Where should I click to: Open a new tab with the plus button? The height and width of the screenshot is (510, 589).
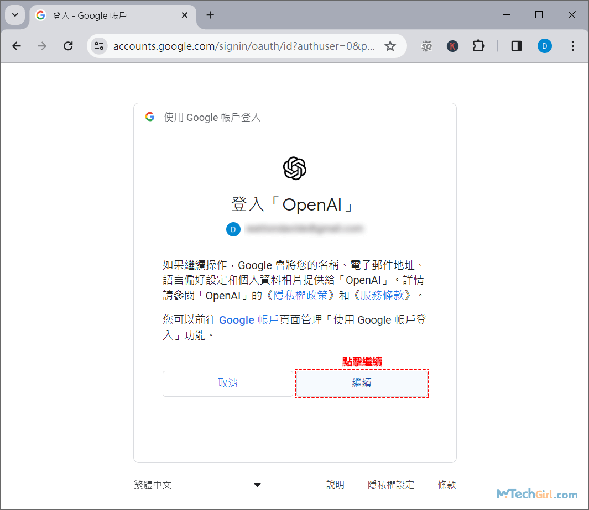[x=210, y=15]
